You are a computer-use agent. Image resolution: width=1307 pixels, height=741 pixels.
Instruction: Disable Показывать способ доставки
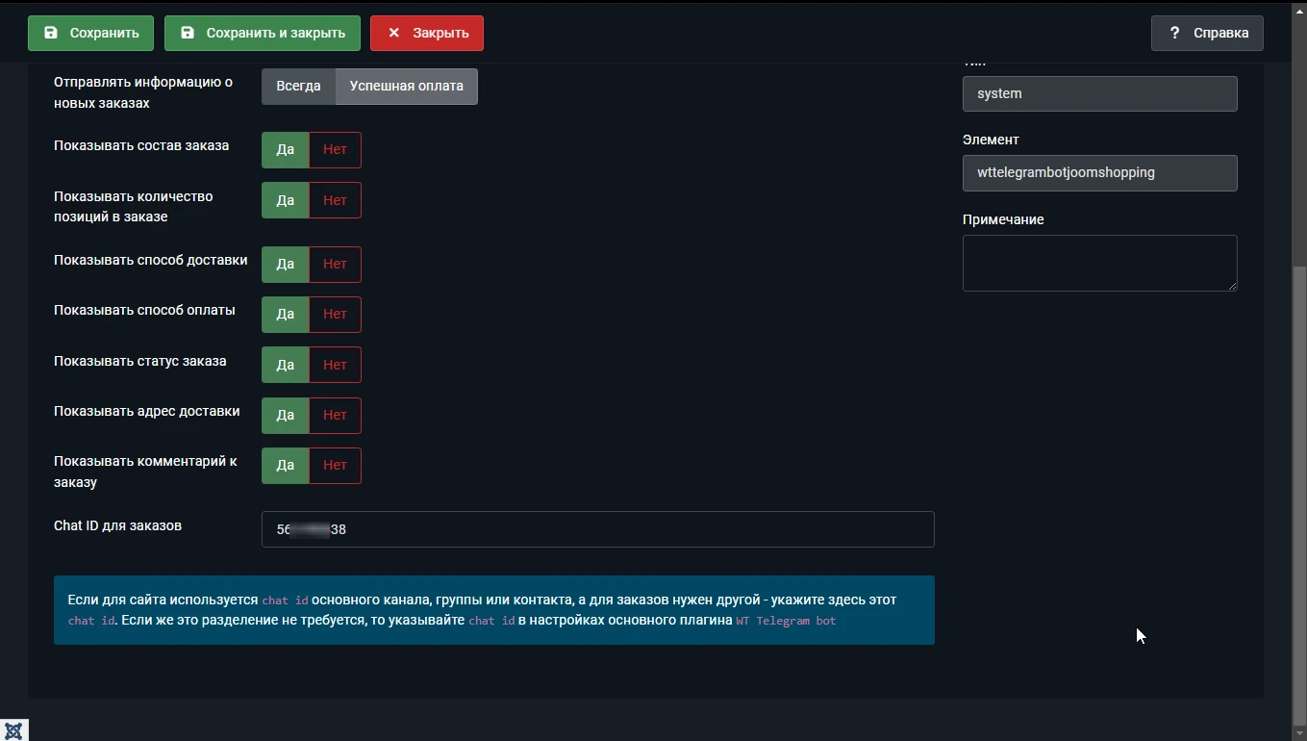click(x=336, y=265)
